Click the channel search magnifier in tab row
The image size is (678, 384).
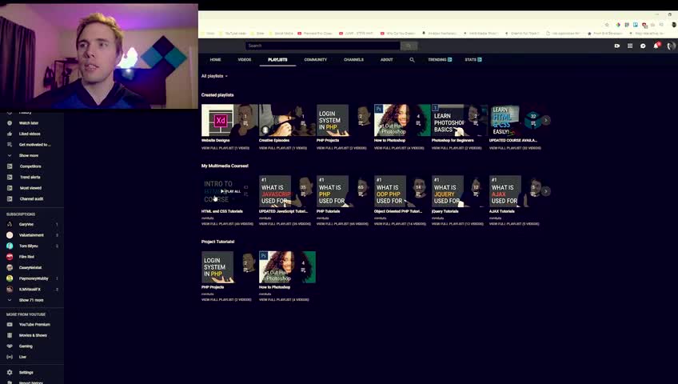(x=412, y=60)
